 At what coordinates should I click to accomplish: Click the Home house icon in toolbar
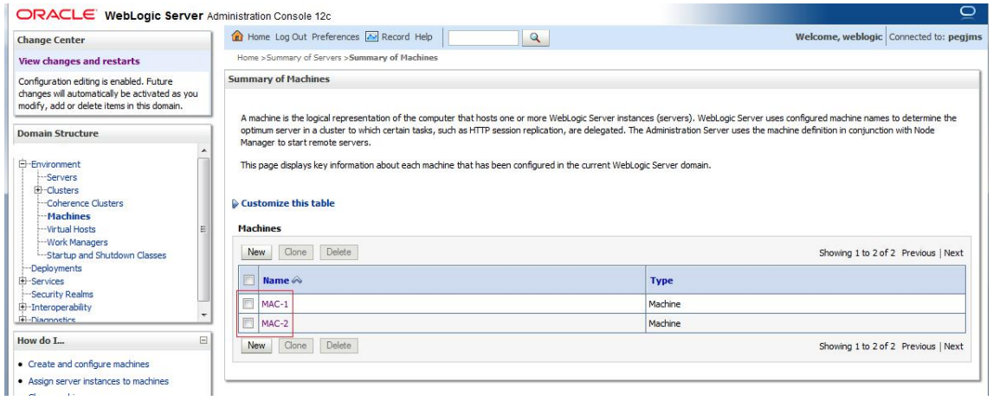pyautogui.click(x=237, y=36)
